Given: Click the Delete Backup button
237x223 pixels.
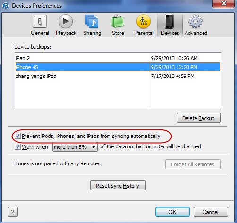Looking at the screenshot, I should coord(199,118).
